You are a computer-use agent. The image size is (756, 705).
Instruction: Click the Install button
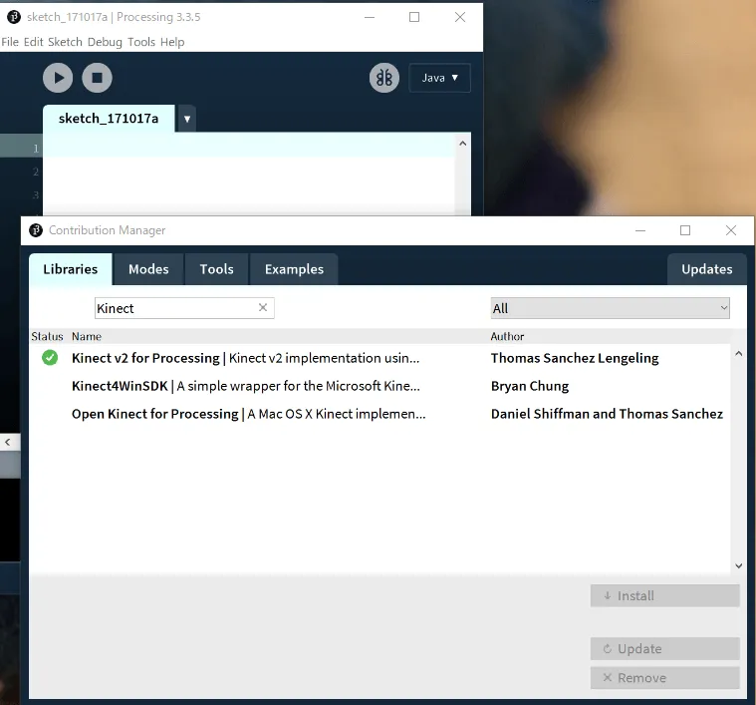click(664, 596)
